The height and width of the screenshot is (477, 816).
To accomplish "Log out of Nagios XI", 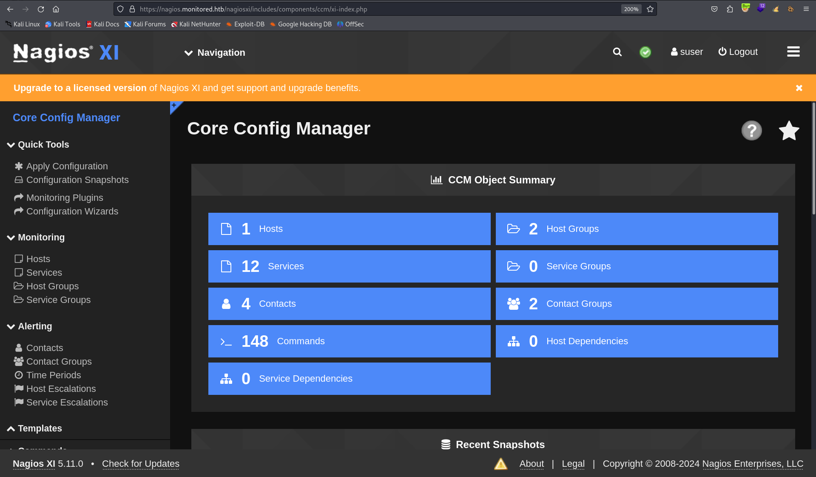I will pos(738,52).
